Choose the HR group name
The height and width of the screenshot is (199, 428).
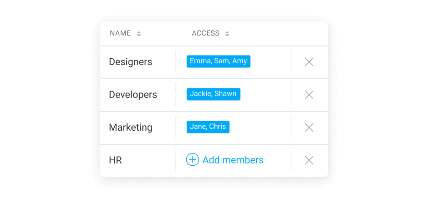click(x=115, y=160)
